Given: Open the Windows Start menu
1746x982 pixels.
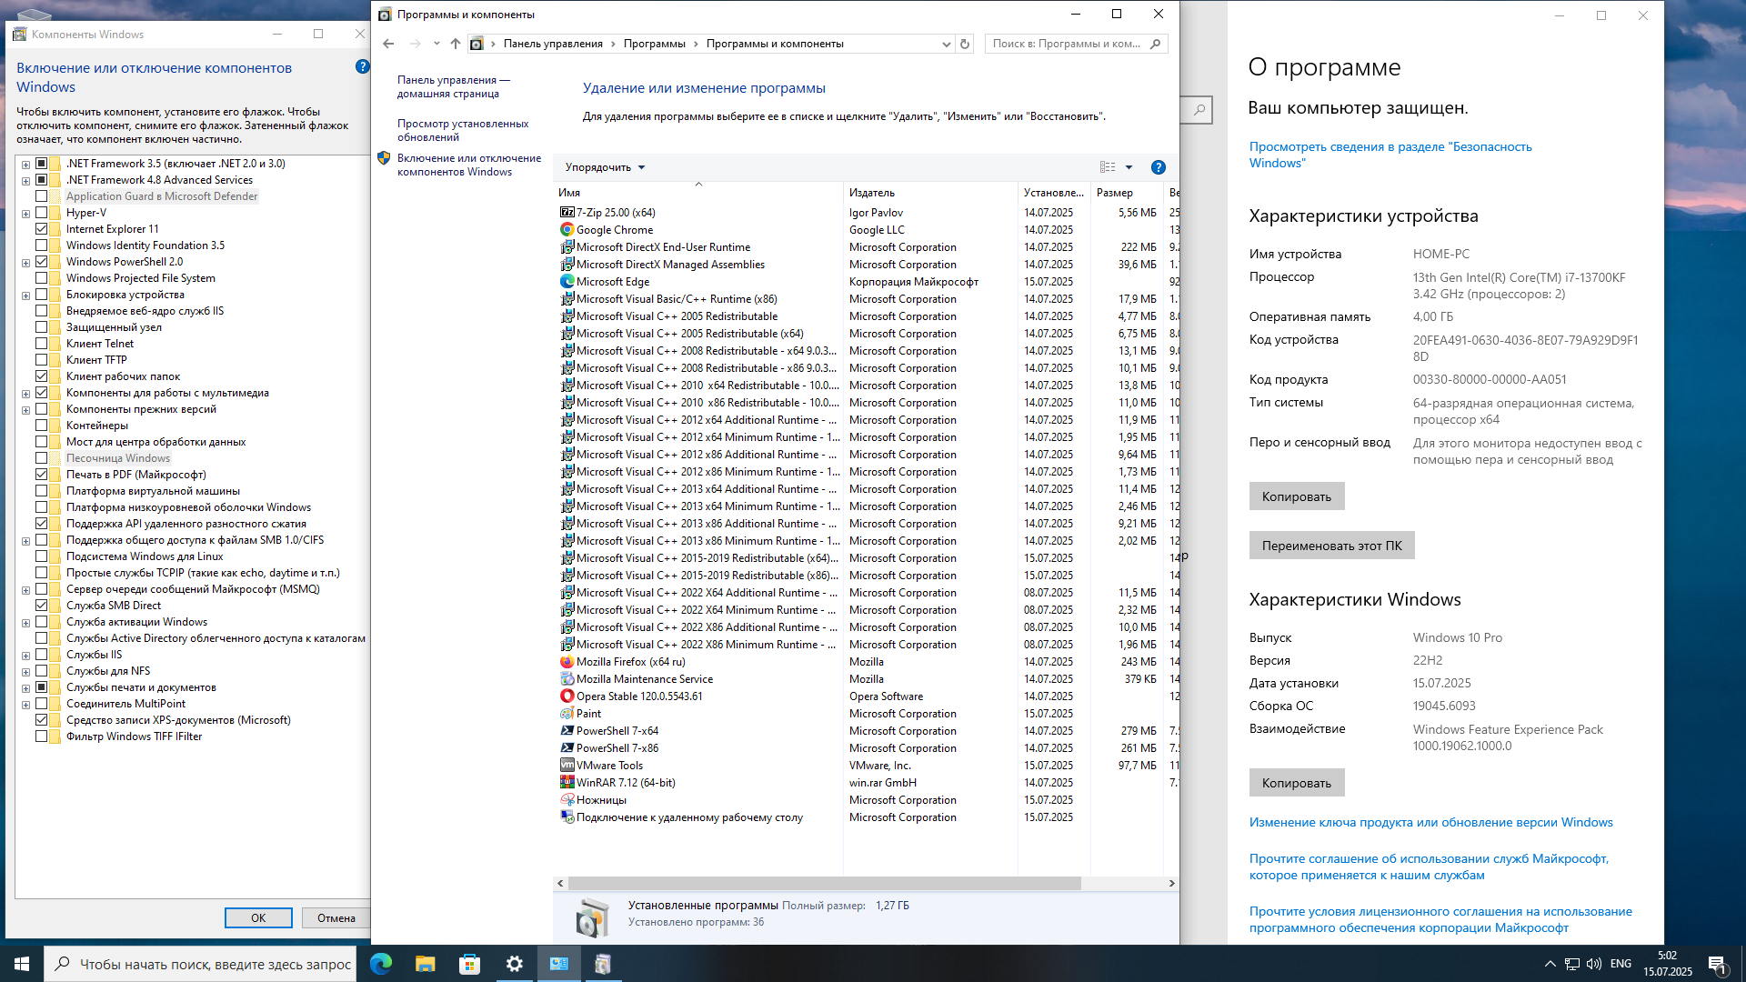Looking at the screenshot, I should 22,964.
